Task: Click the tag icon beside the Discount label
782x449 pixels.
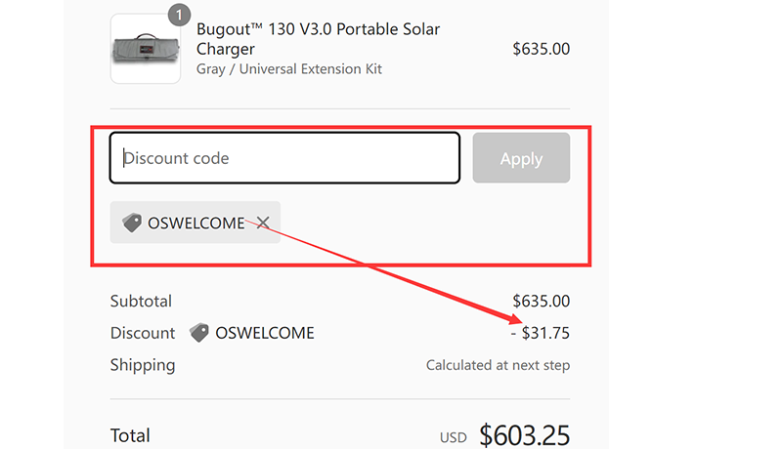Action: pyautogui.click(x=199, y=333)
